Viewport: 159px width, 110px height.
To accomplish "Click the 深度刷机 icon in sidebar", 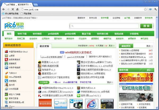I will [6, 81].
